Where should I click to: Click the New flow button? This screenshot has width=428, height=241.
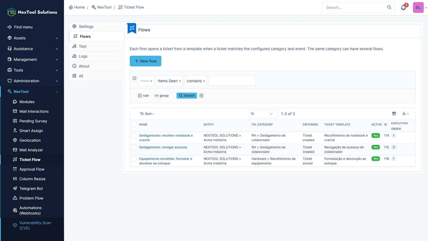tap(146, 61)
